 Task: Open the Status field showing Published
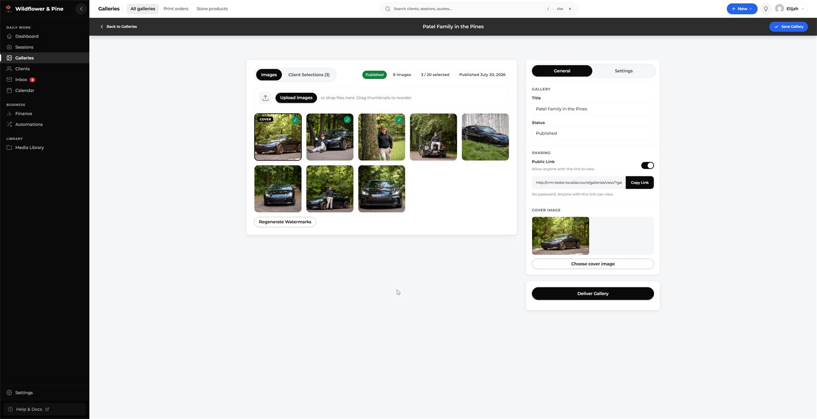coord(593,134)
